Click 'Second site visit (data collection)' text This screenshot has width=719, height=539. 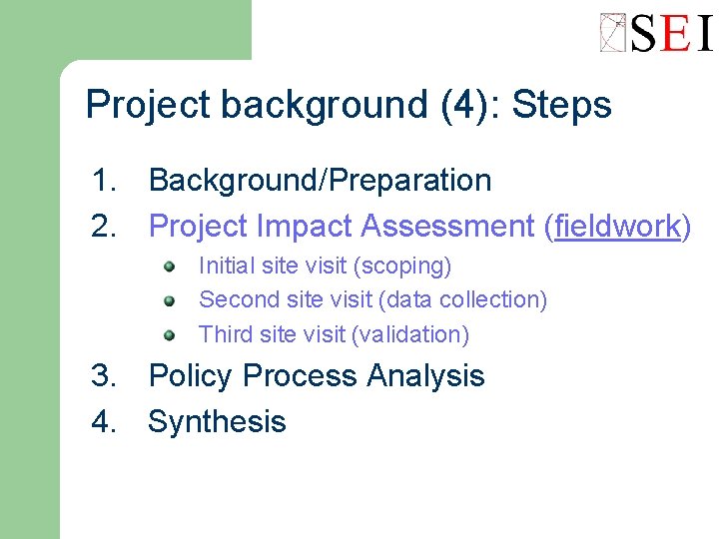(x=372, y=299)
